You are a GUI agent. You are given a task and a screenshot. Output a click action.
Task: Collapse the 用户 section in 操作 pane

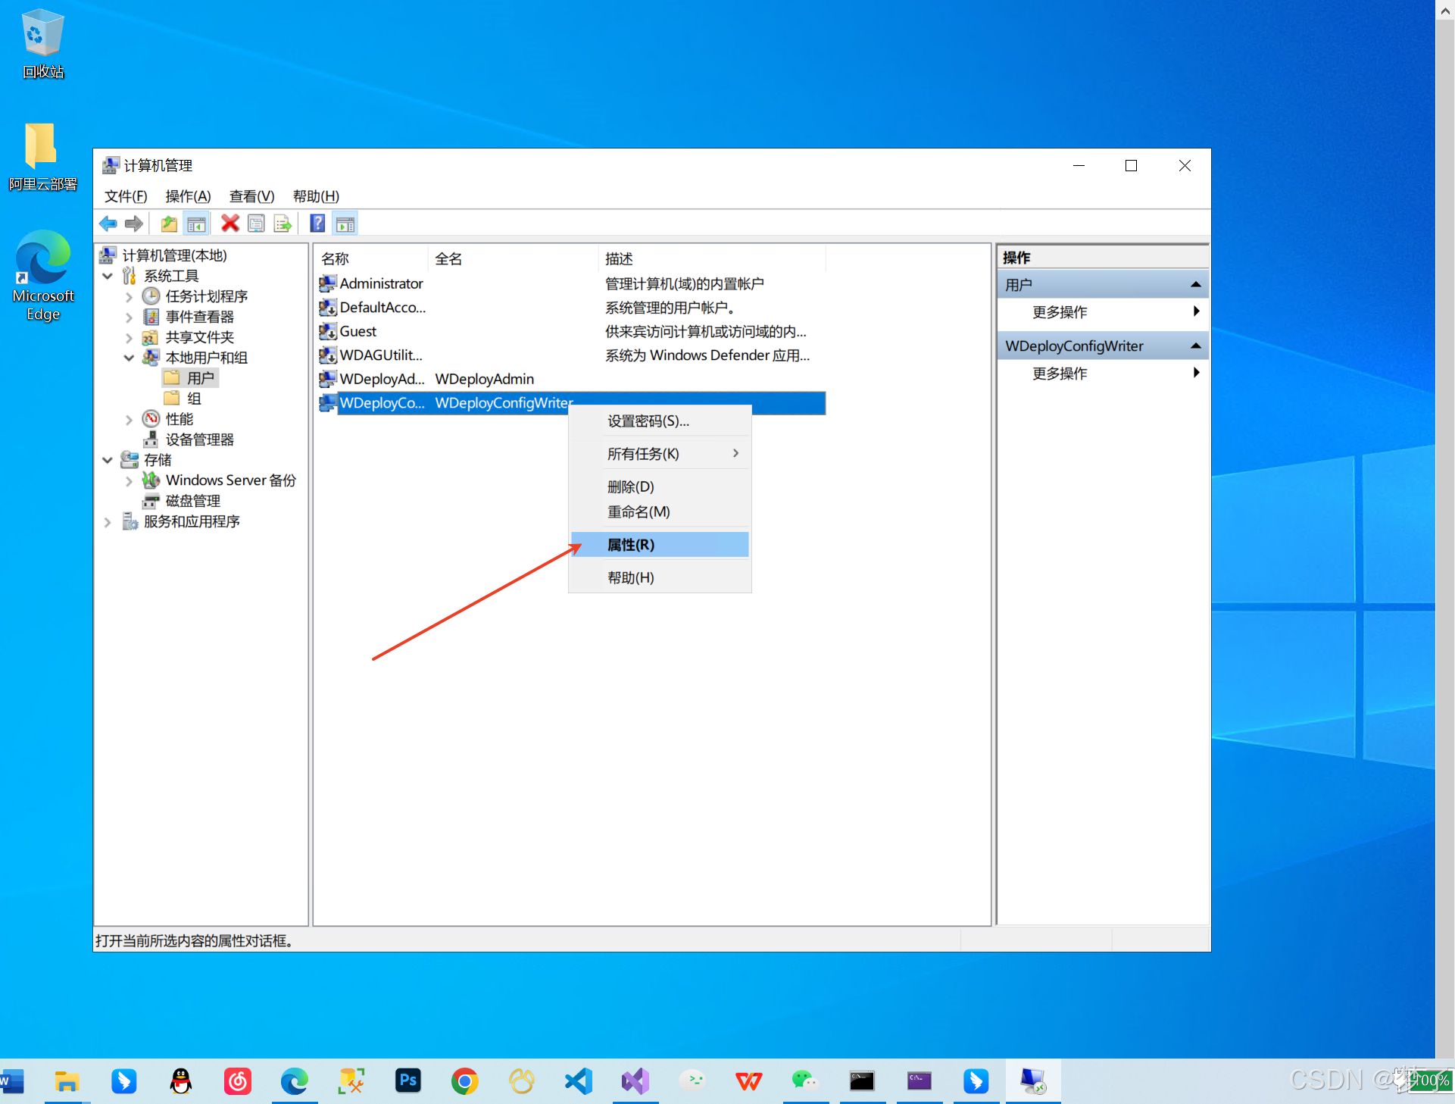point(1195,285)
